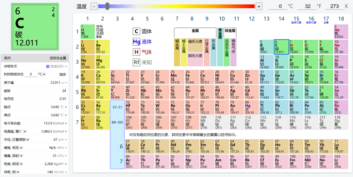This screenshot has height=177, width=353.
Task: Toggle the 固体 solid state legend
Action: [143, 32]
